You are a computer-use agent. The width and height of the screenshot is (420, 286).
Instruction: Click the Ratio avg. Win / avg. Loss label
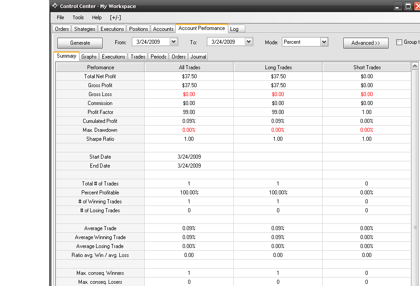click(100, 255)
